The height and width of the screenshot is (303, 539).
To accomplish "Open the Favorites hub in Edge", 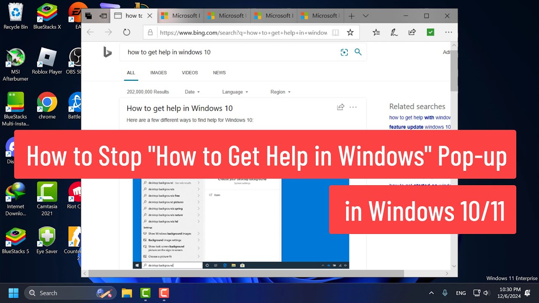I will click(376, 32).
